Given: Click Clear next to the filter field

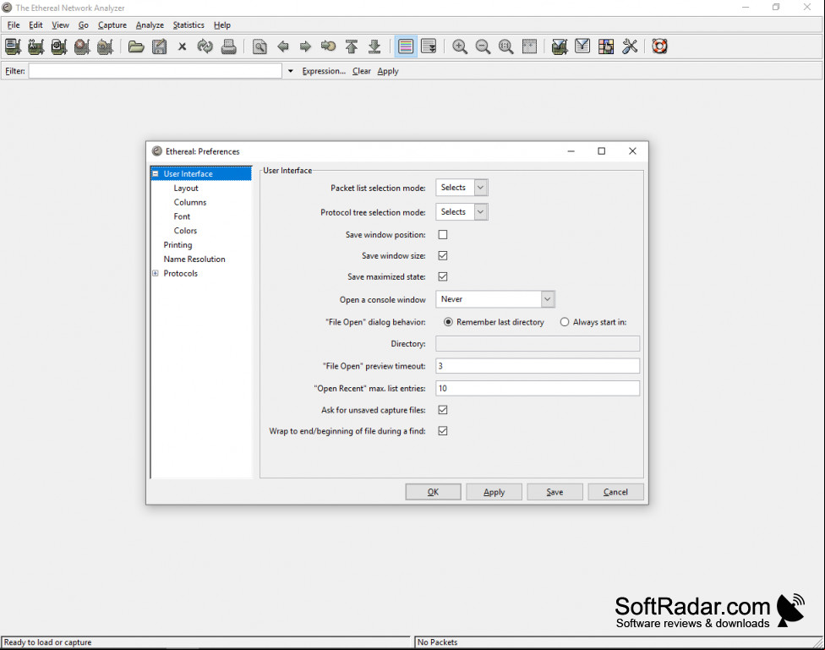Looking at the screenshot, I should [362, 71].
